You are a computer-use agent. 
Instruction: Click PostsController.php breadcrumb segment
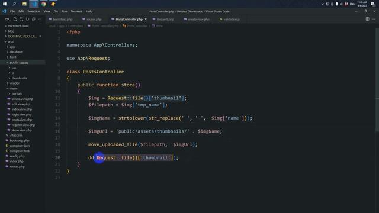coord(105,26)
